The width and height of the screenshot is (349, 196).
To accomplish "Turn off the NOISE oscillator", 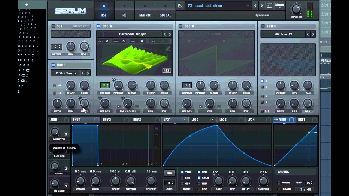I will (53, 65).
